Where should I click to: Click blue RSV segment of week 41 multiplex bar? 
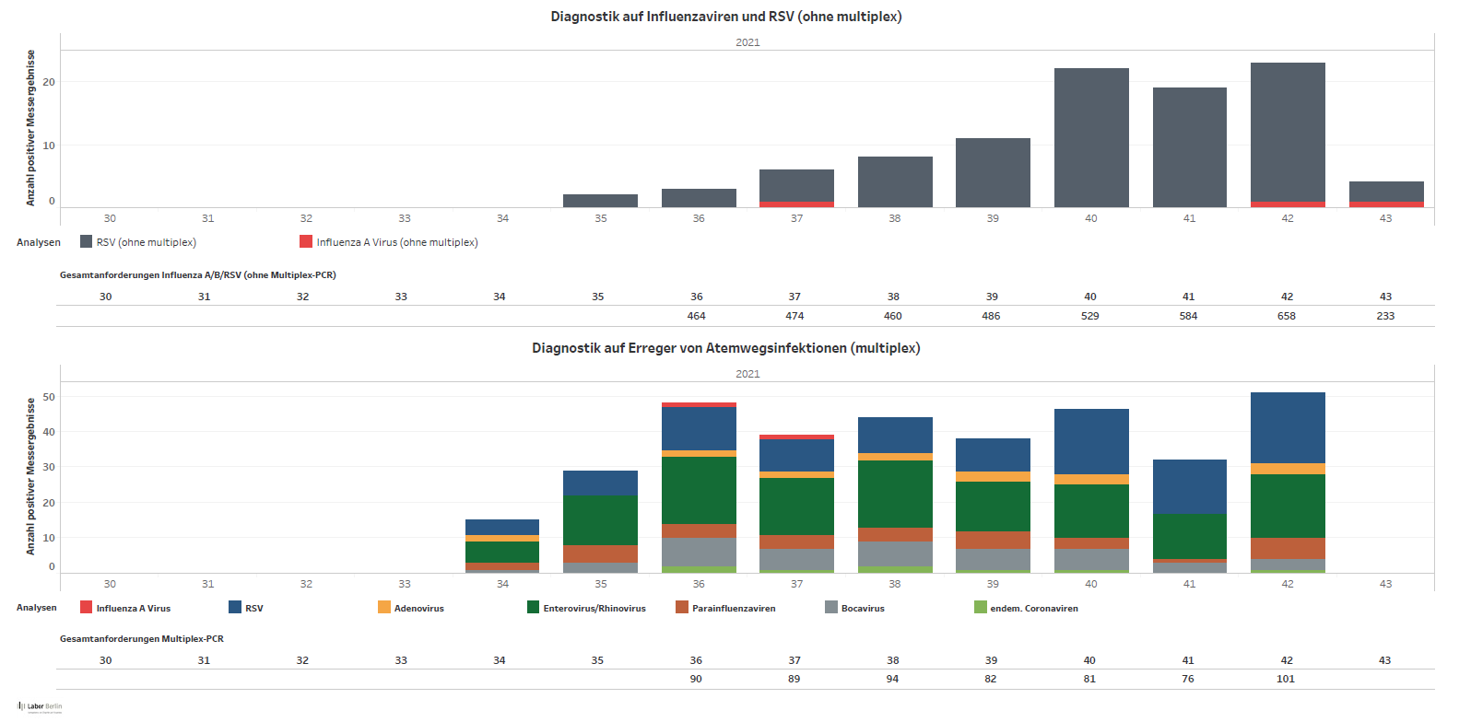(x=1189, y=486)
